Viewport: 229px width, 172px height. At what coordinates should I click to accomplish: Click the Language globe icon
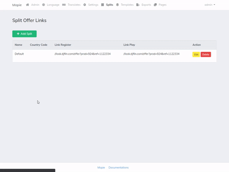[44, 5]
